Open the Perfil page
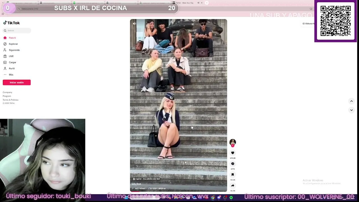The image size is (359, 202). (9, 68)
